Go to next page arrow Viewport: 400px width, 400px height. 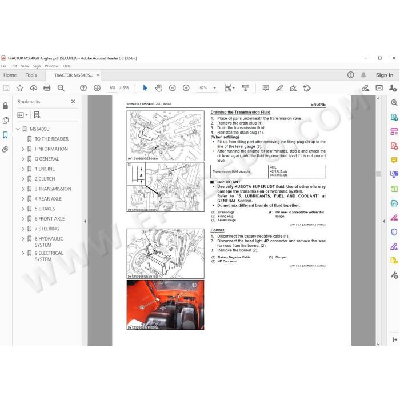[97, 88]
